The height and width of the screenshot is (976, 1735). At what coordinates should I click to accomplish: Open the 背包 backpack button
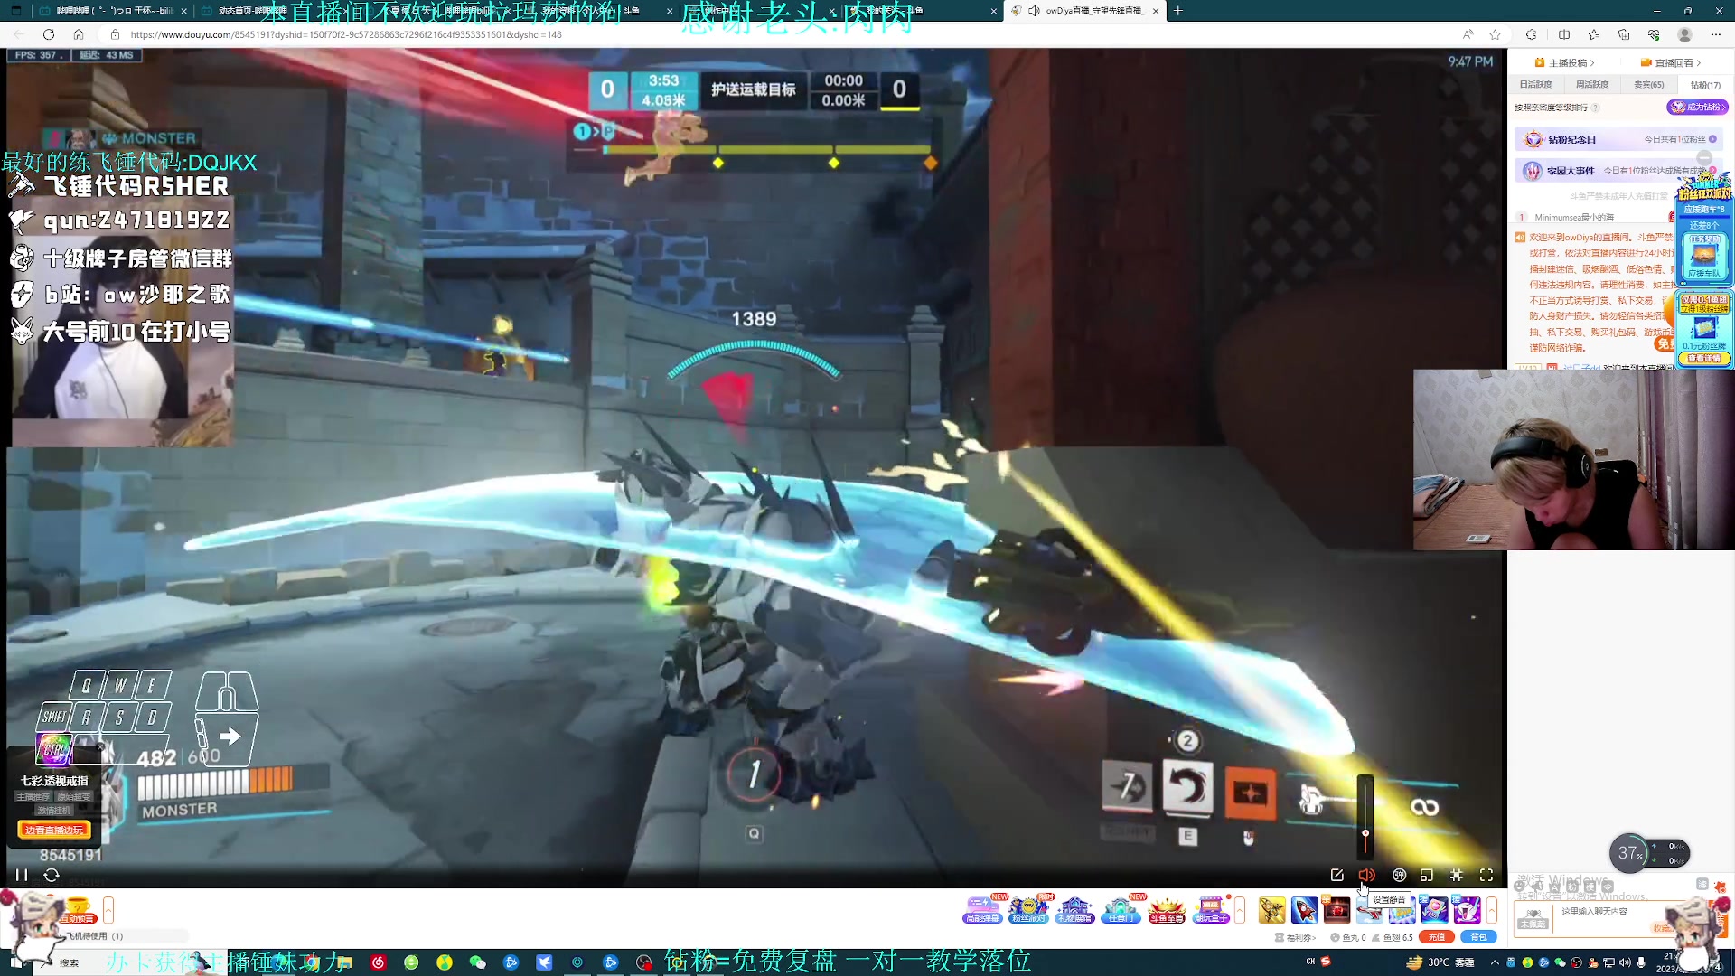[1478, 937]
